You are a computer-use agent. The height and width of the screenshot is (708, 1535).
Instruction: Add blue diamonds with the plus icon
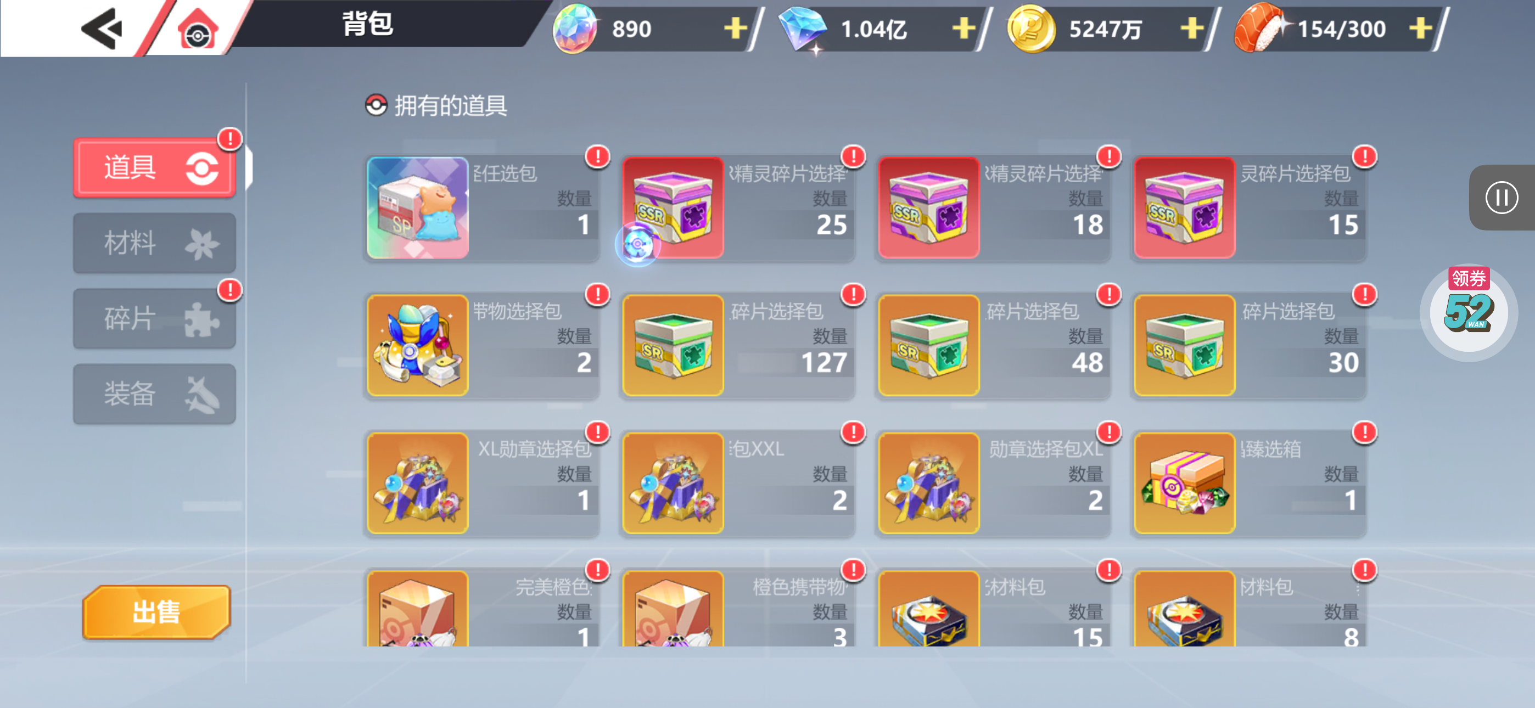pos(963,28)
